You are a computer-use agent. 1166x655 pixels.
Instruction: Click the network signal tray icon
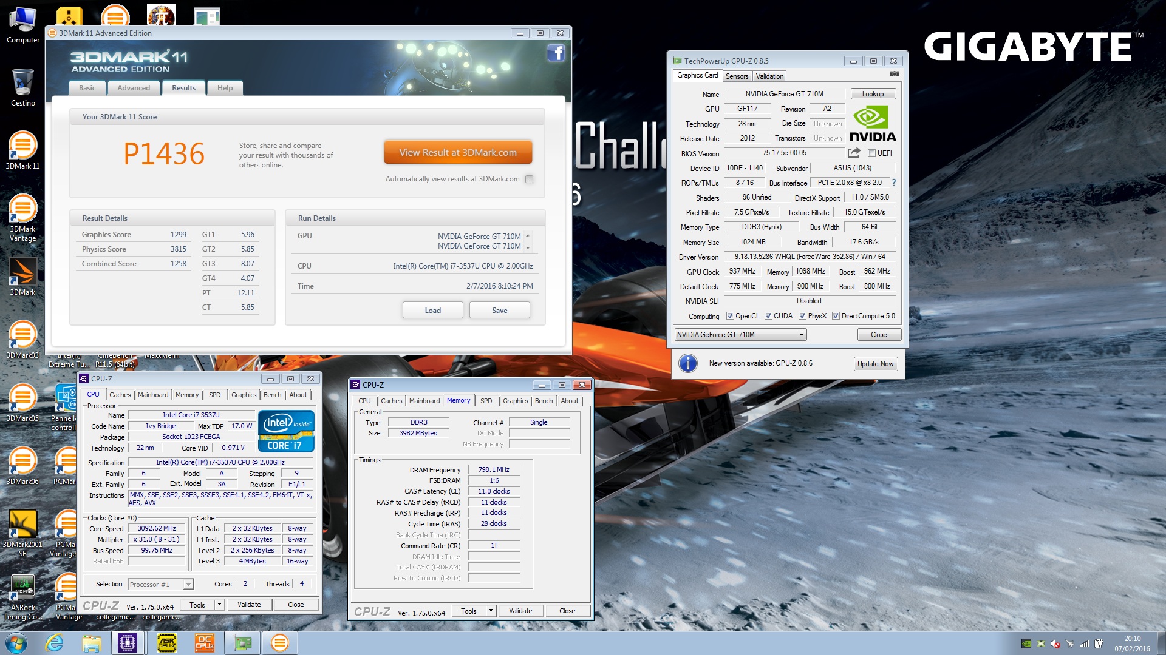tap(1085, 643)
